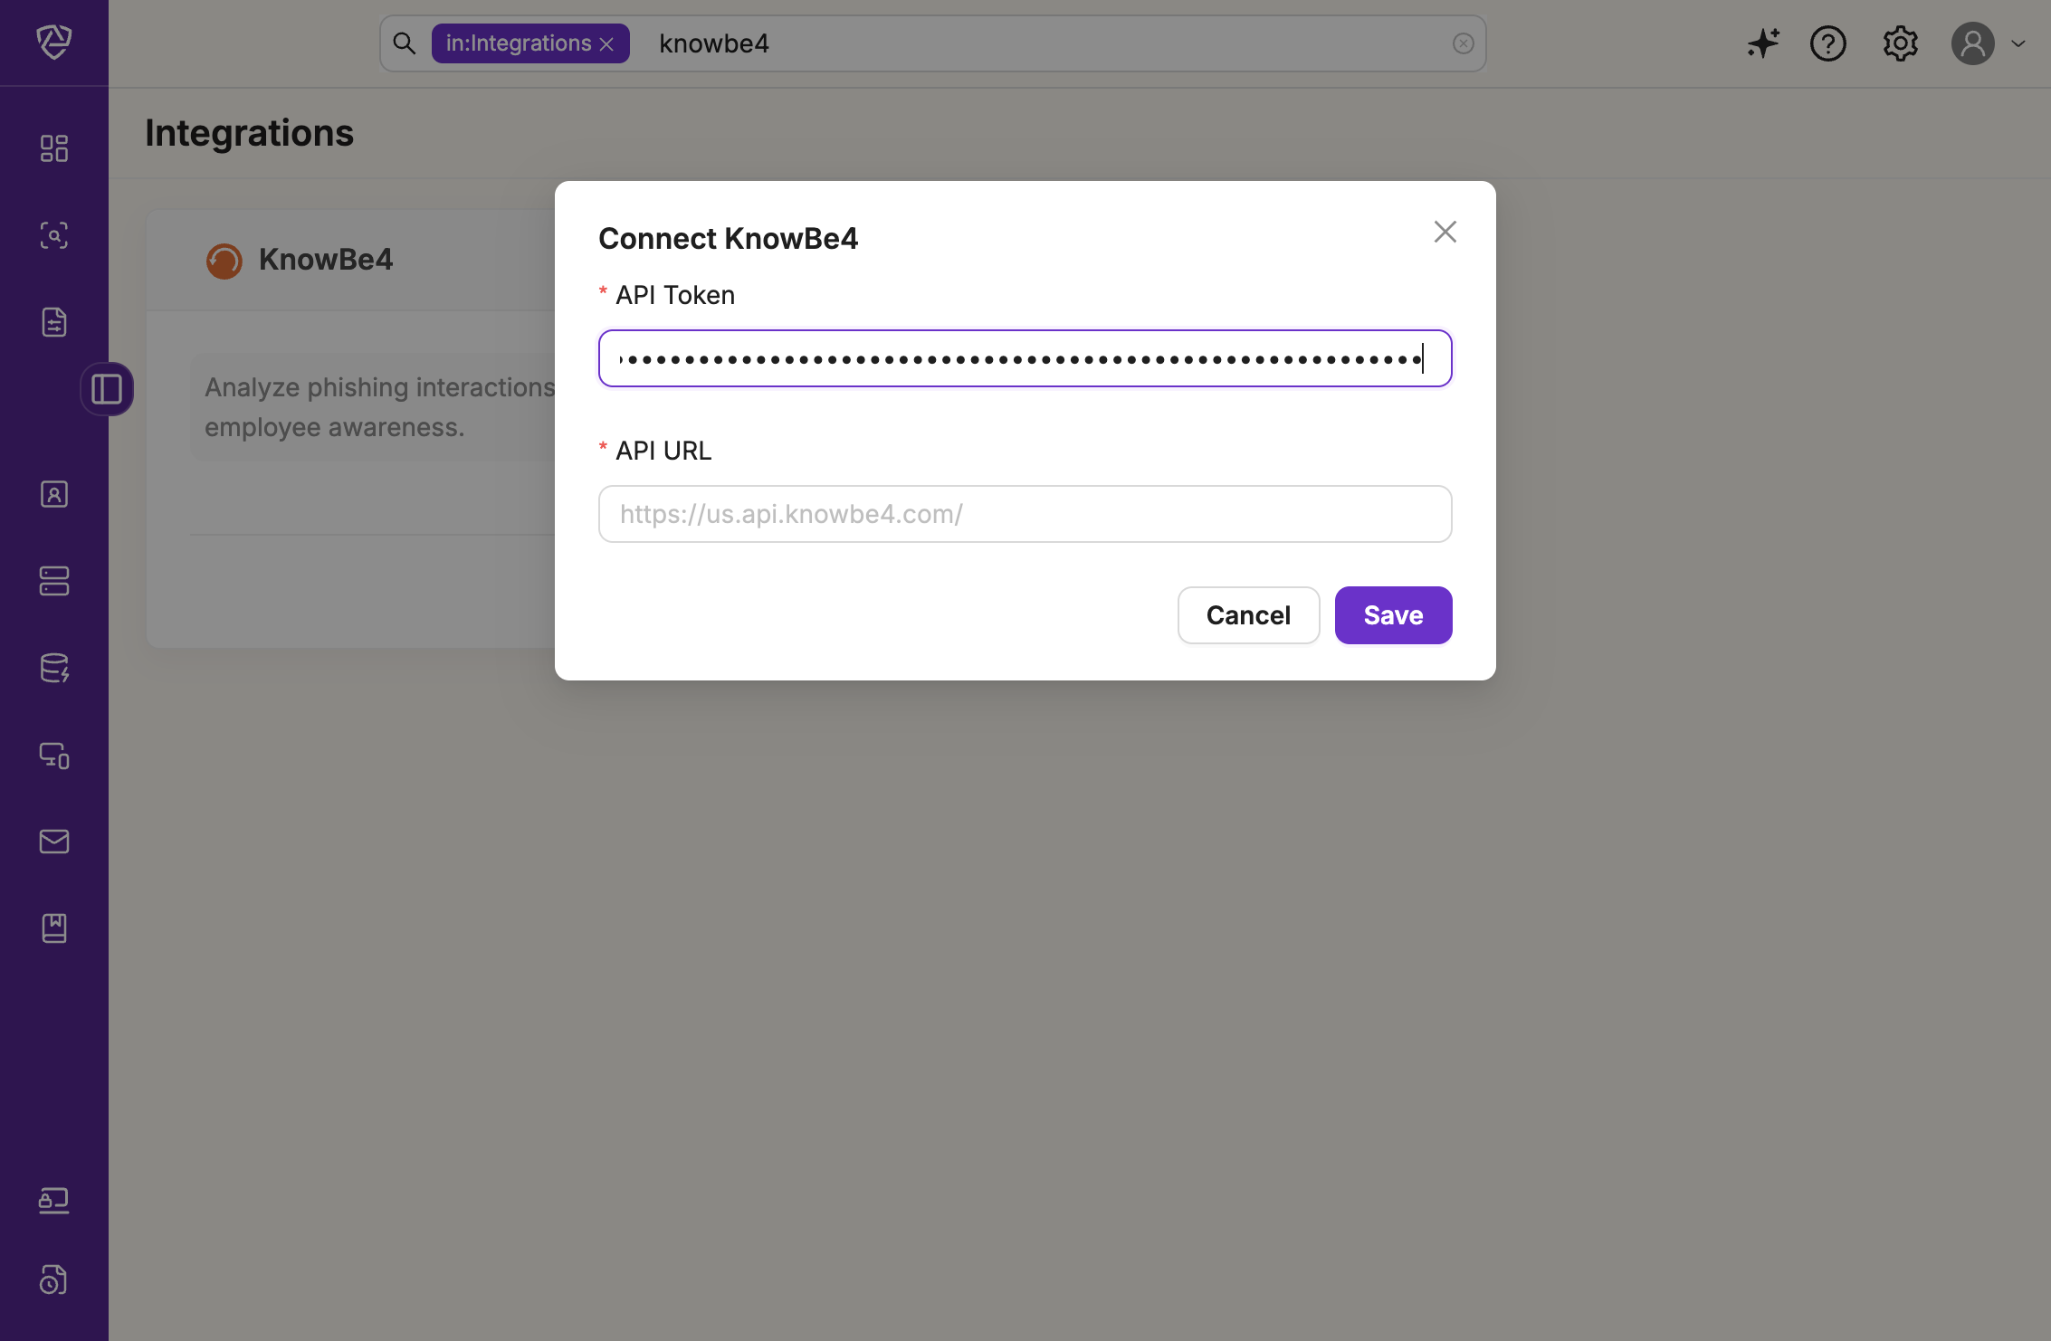
Task: Open the dashboard grid icon in sidebar
Action: click(x=54, y=148)
